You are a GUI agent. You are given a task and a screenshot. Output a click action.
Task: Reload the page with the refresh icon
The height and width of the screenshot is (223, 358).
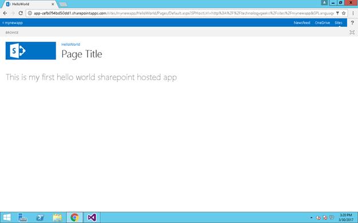click(x=21, y=13)
